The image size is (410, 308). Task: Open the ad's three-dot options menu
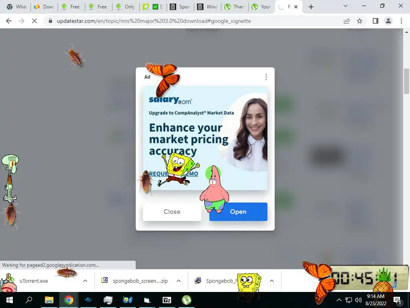coord(266,77)
